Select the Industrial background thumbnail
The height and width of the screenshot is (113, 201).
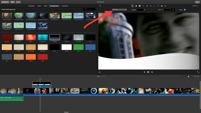(66, 37)
